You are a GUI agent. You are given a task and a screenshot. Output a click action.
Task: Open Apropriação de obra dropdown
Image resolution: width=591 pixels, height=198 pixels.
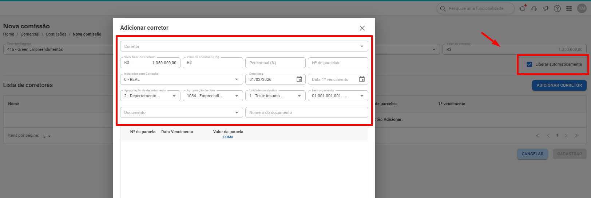tap(213, 96)
